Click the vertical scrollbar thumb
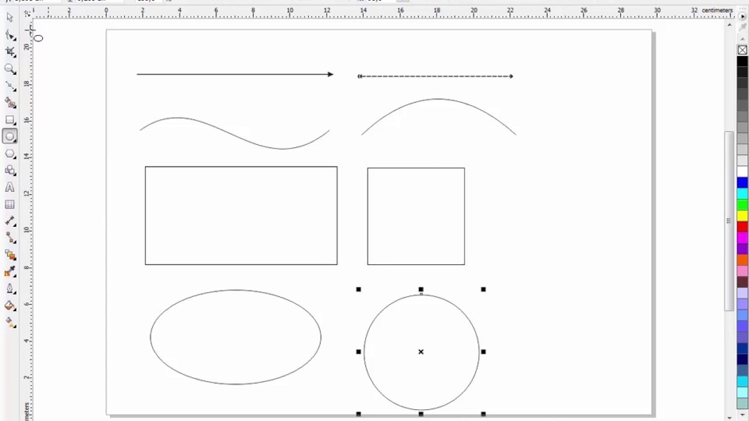The image size is (749, 421). click(729, 221)
